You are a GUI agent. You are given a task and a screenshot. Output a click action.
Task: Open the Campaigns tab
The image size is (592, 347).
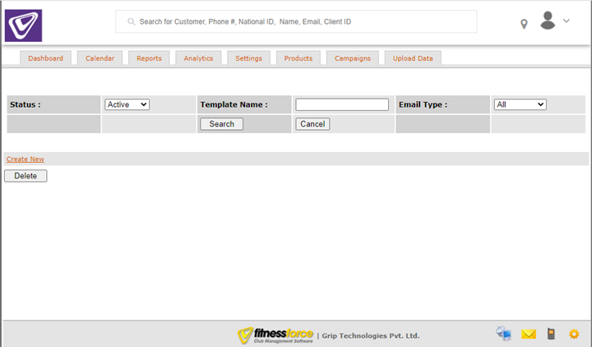click(352, 58)
